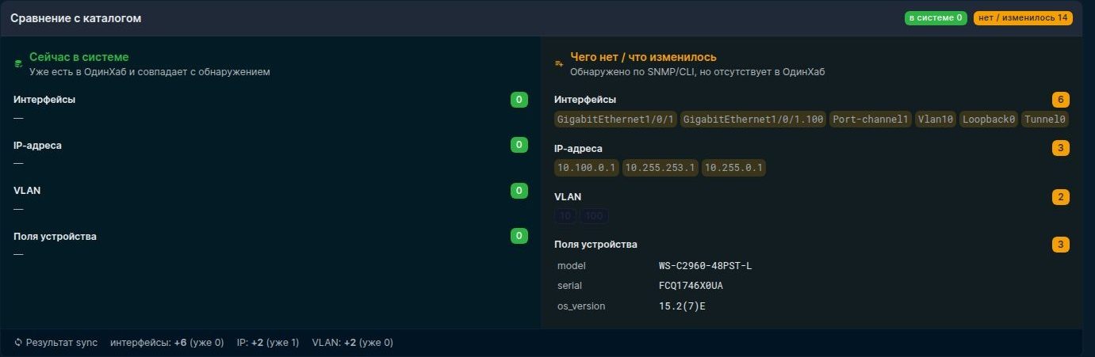Click the green "в системе 0" badge
Viewport: 1095px width, 357px height.
click(x=936, y=17)
